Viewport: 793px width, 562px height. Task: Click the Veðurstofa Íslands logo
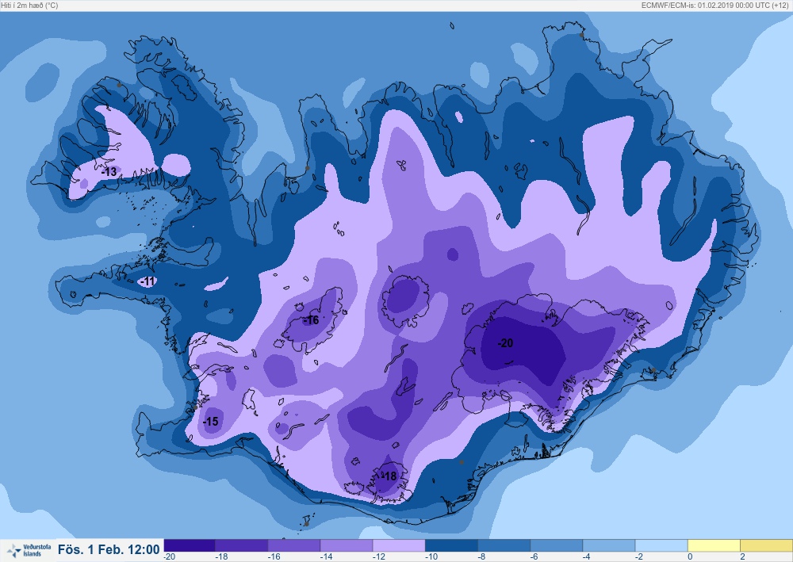click(29, 550)
